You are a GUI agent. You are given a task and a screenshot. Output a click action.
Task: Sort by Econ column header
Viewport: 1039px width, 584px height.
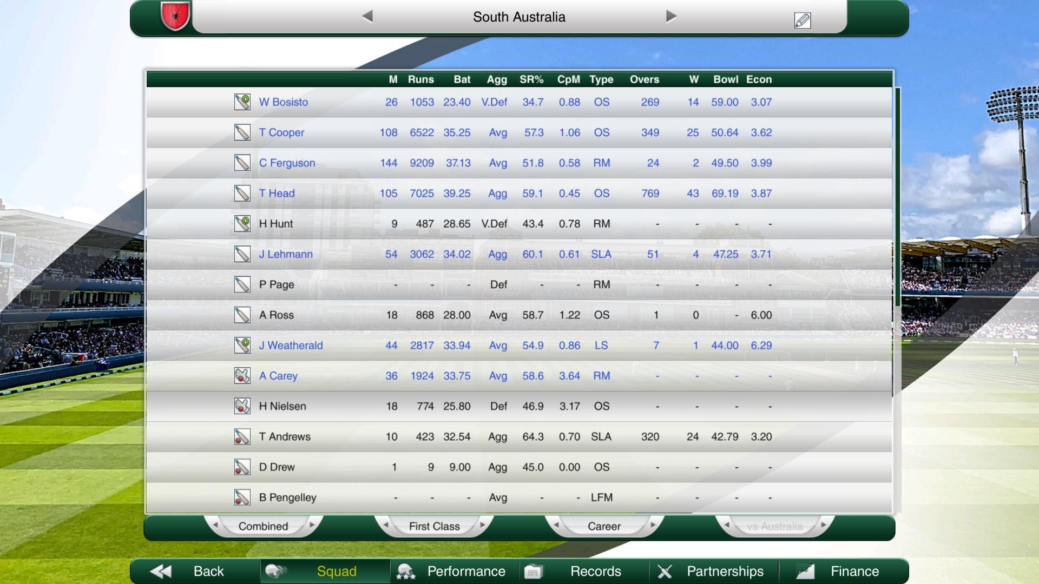[759, 79]
